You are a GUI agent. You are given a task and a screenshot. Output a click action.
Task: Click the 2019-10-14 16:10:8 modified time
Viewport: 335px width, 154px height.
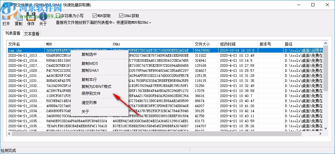[237, 50]
